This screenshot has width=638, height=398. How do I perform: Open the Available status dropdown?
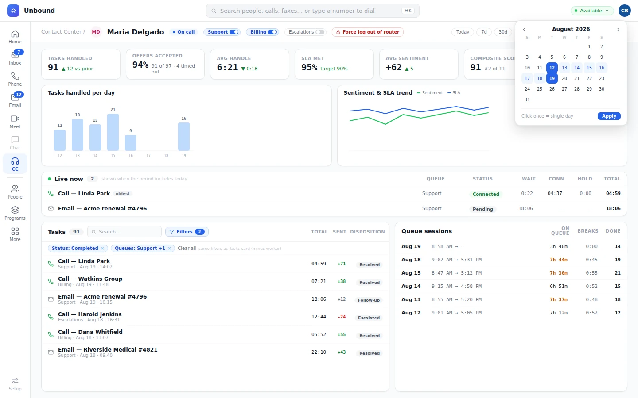[x=592, y=11]
